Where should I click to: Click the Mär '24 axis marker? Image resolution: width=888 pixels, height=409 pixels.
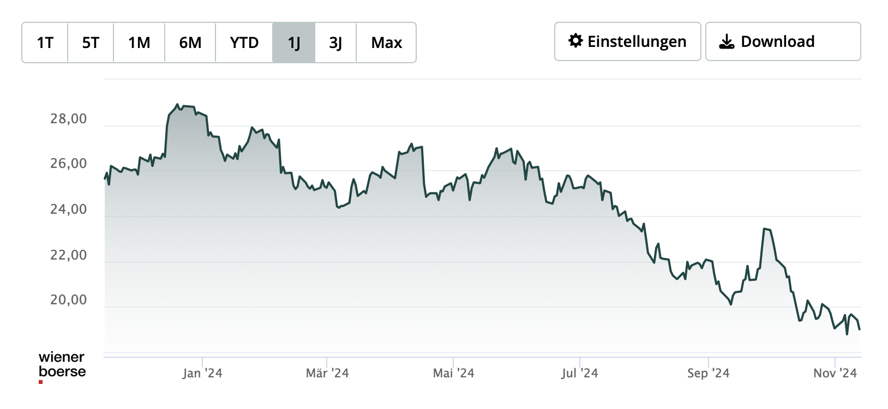point(327,373)
